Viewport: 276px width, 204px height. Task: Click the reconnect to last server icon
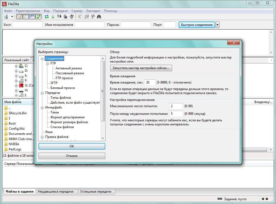pyautogui.click(x=72, y=17)
